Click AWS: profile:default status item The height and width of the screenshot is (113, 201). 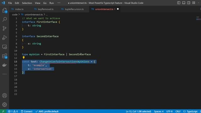pyautogui.click(x=47, y=111)
